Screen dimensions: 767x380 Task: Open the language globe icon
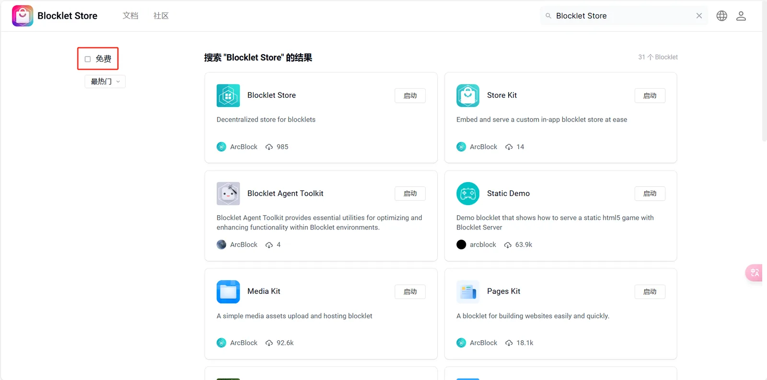point(722,16)
